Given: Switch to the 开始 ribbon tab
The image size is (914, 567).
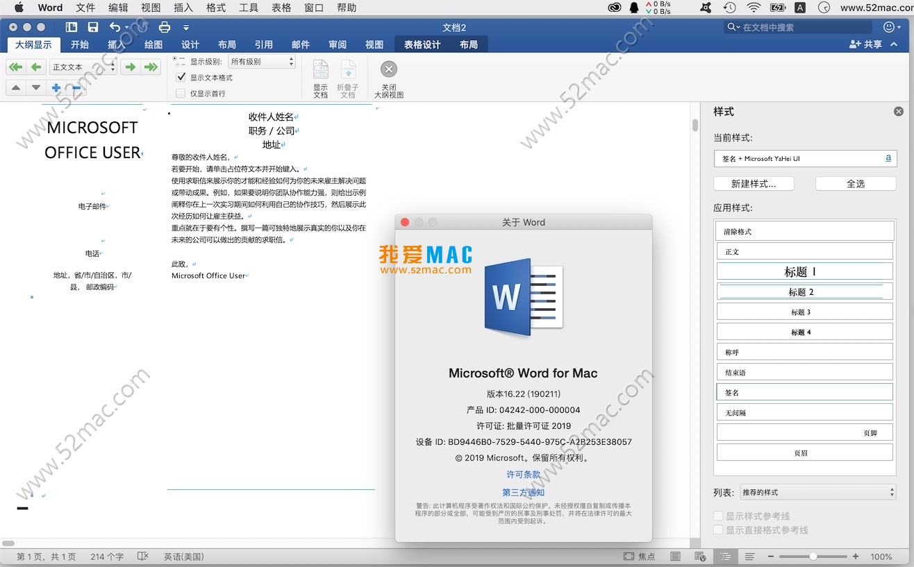Looking at the screenshot, I should tap(80, 44).
